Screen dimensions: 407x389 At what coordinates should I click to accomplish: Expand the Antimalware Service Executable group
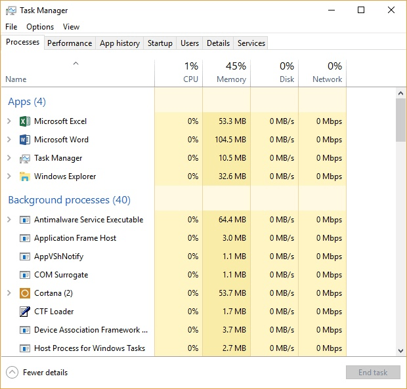click(9, 220)
